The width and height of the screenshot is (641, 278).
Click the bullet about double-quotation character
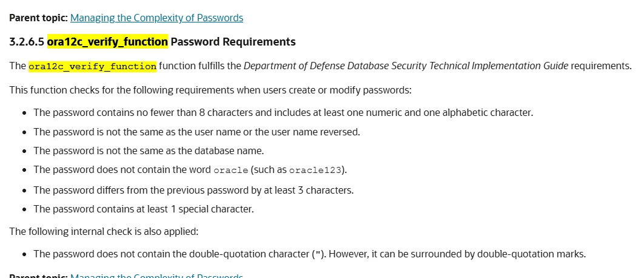click(309, 254)
